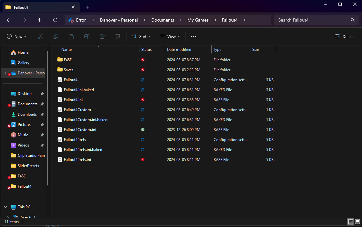Refresh the Fallout4 folder view
362x227 pixels.
(55, 20)
